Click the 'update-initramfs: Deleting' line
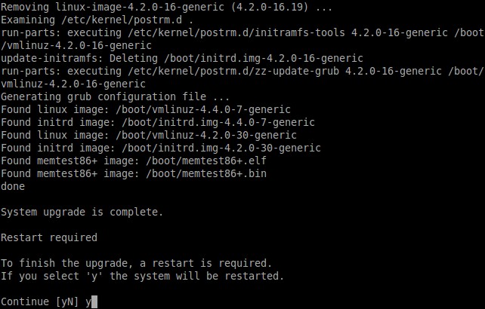 pyautogui.click(x=182, y=59)
